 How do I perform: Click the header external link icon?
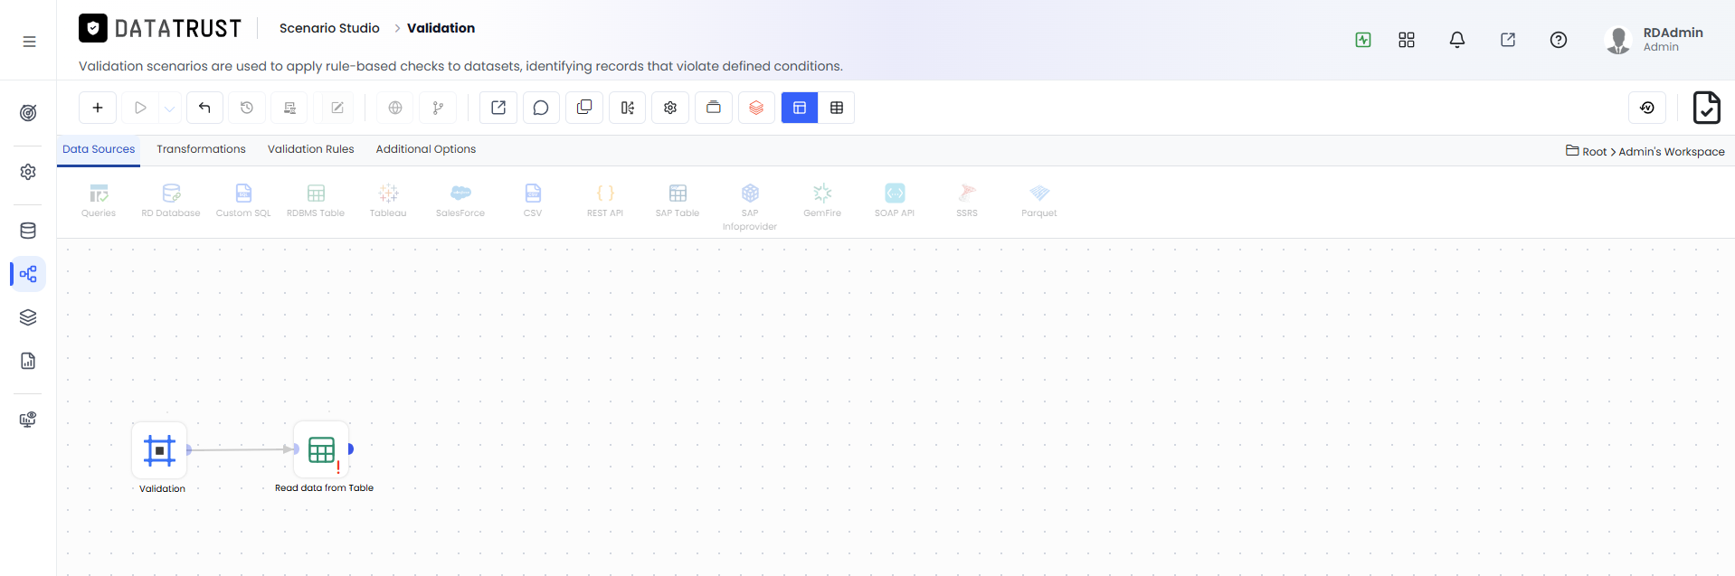click(1508, 40)
